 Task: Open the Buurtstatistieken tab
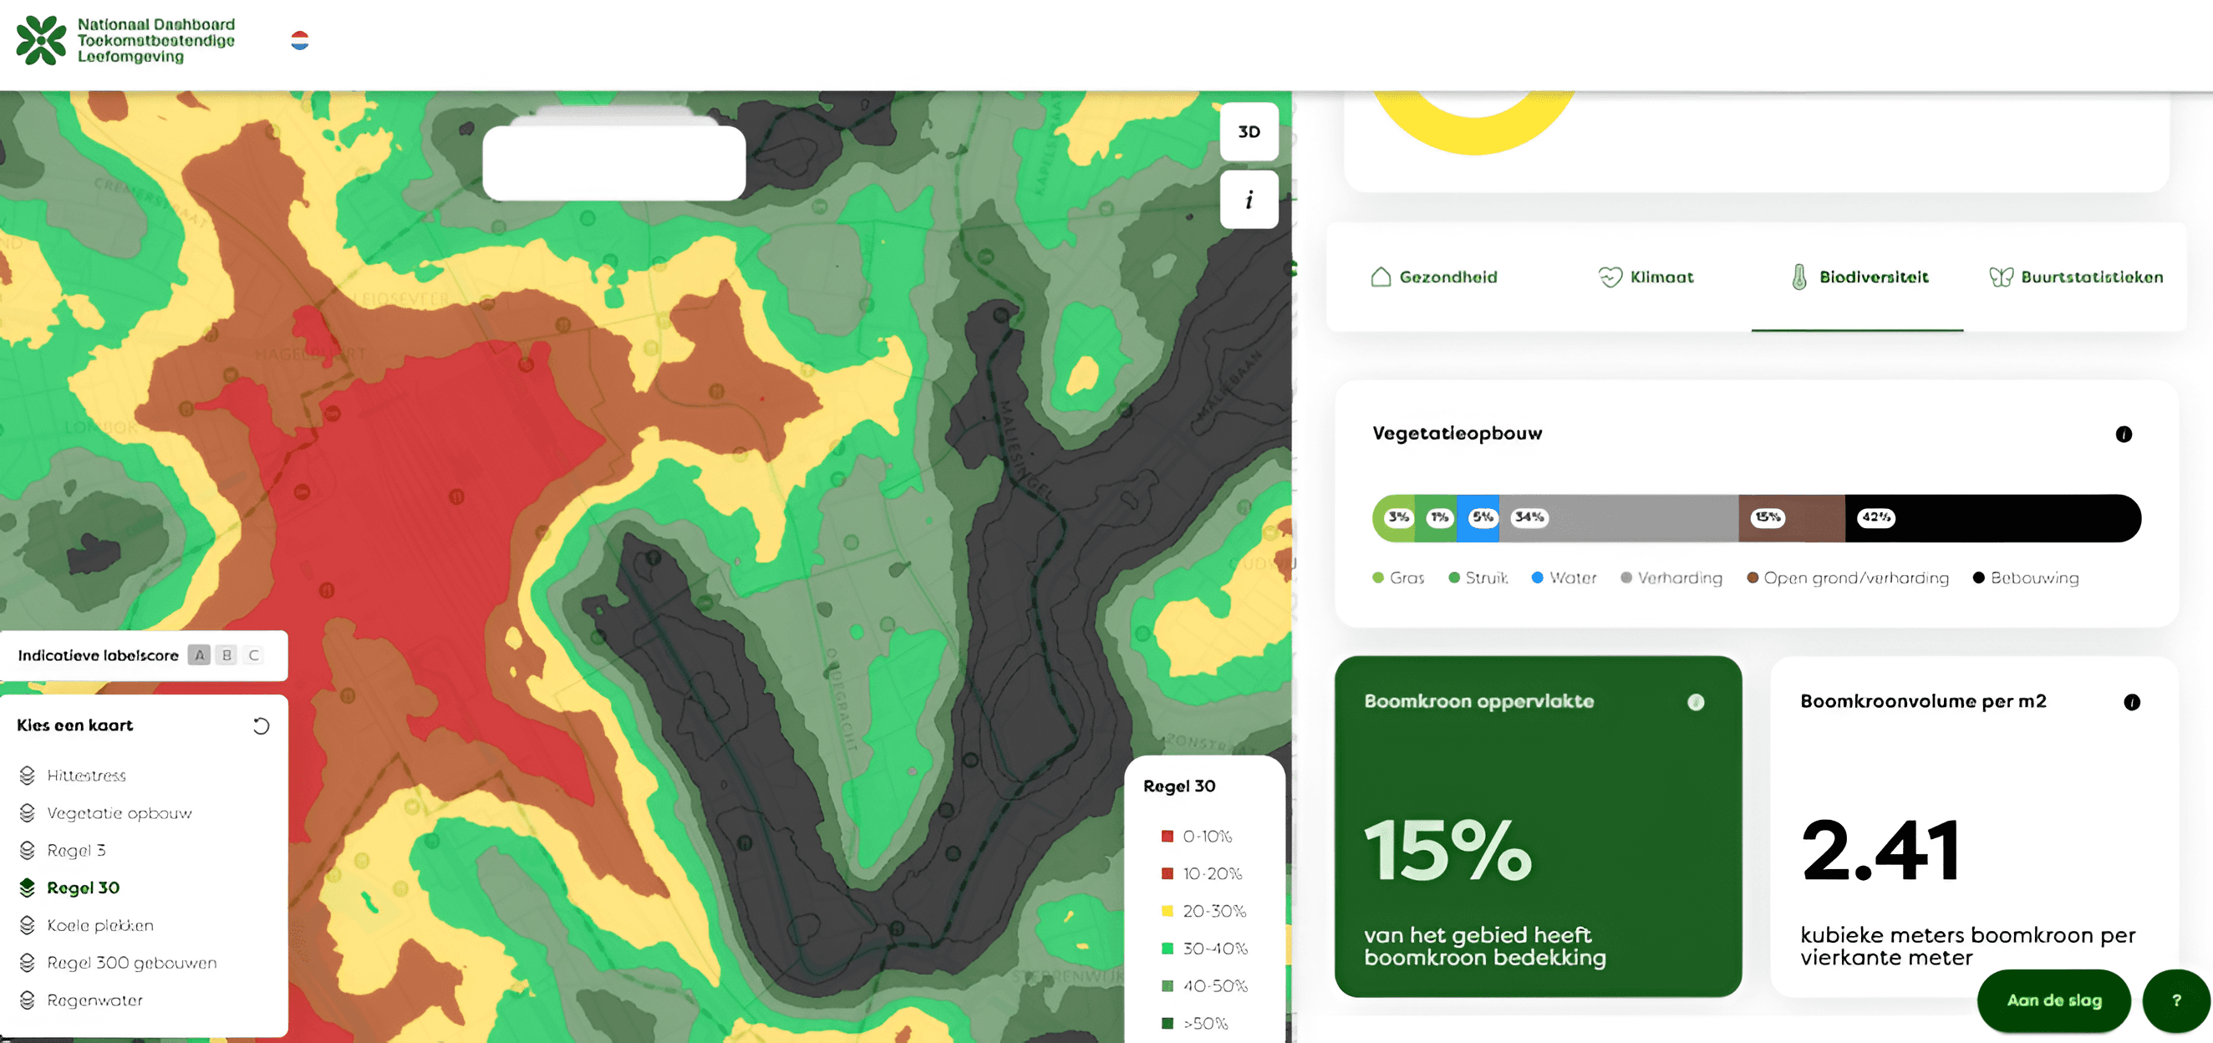coord(2076,277)
